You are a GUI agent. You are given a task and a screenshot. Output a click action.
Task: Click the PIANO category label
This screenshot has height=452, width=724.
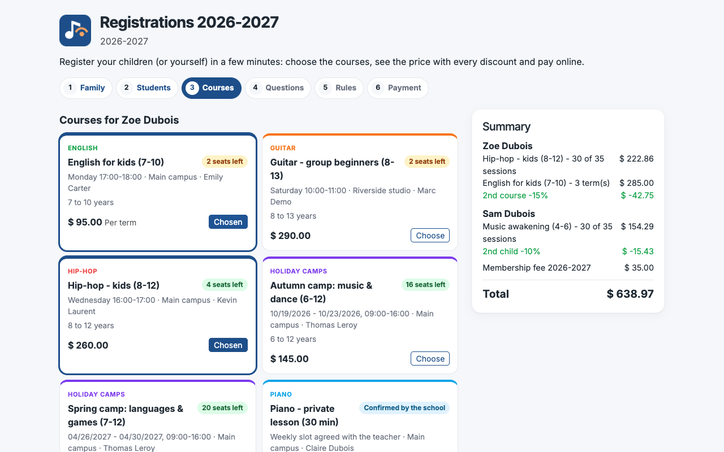[x=281, y=394]
